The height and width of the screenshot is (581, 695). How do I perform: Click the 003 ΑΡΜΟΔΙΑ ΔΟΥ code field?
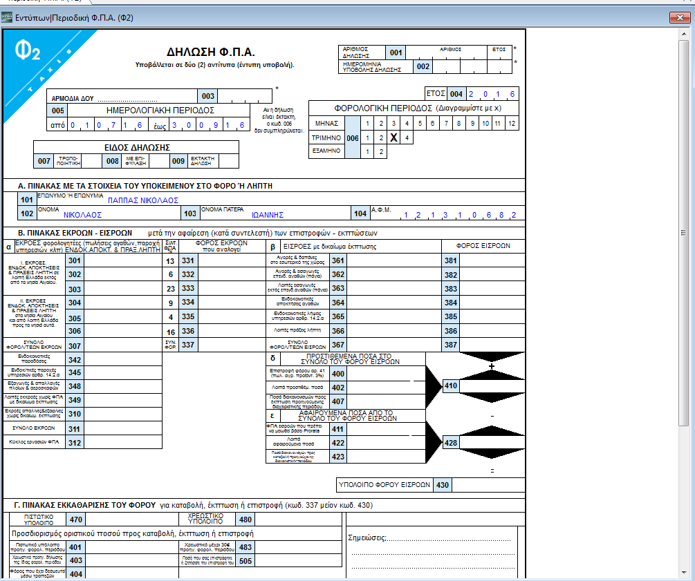[245, 96]
